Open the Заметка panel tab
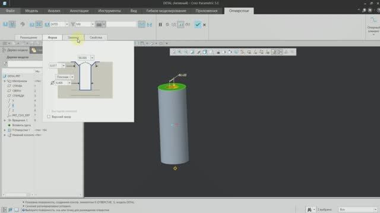 point(73,37)
